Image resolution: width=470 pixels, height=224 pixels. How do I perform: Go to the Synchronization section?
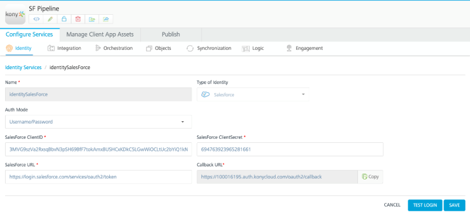(209, 48)
